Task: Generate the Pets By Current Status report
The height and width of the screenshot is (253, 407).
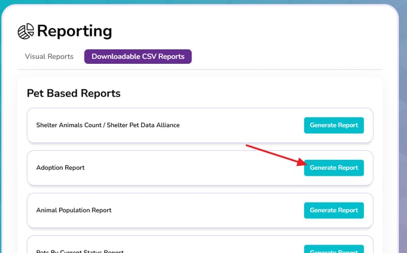Action: [x=334, y=249]
